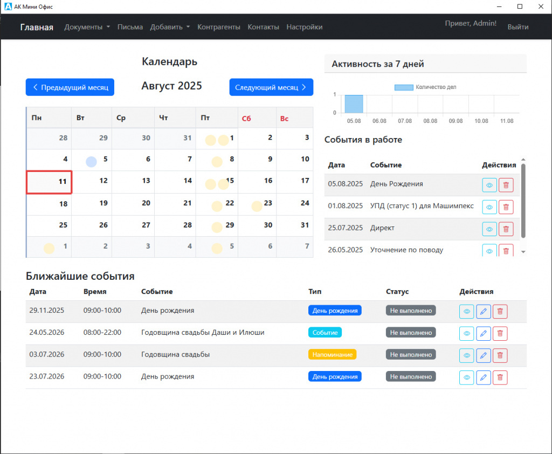Click the Напоминание type badge
Viewport: 552px width, 454px height.
(x=332, y=354)
